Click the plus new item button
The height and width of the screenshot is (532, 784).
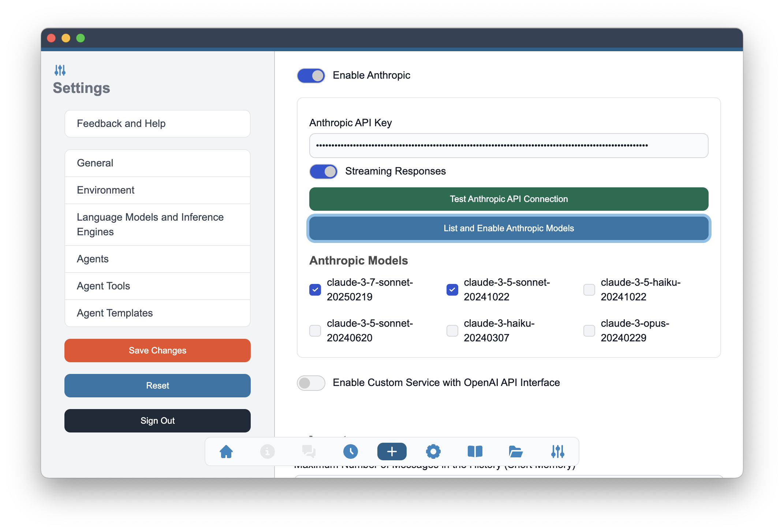click(x=392, y=452)
